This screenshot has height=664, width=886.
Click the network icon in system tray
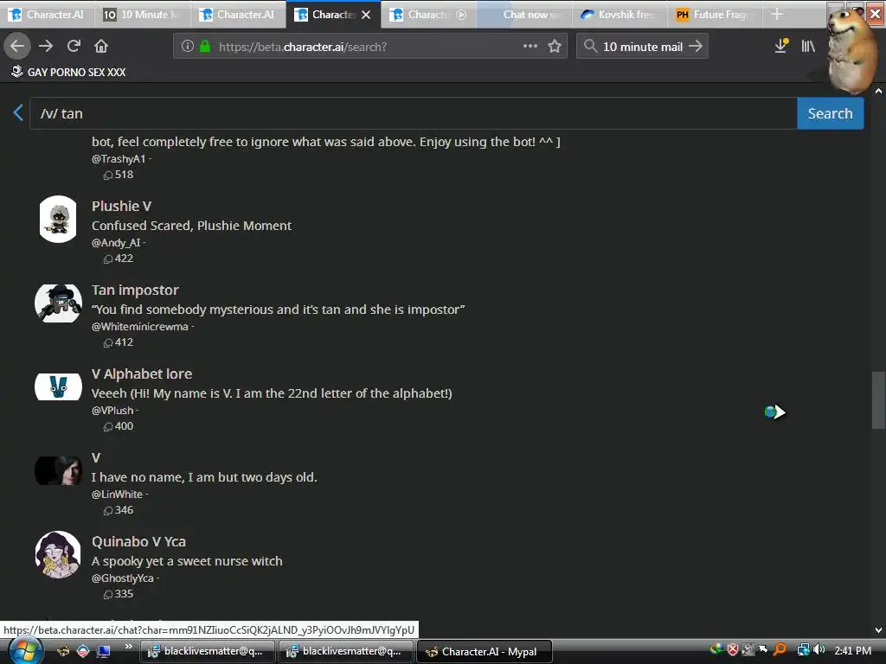(x=803, y=650)
